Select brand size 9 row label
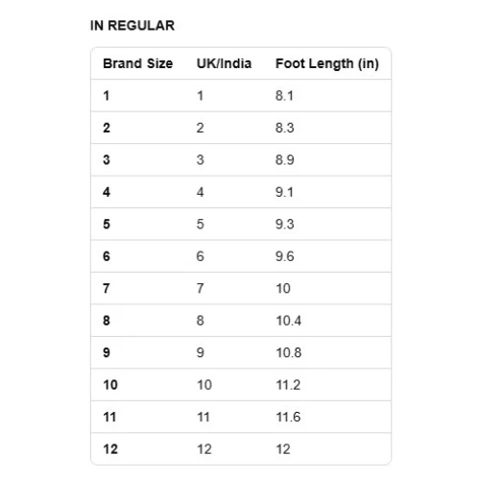This screenshot has height=480, width=480. click(107, 352)
